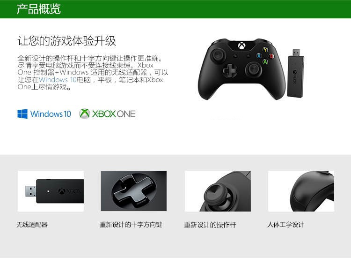Open the redesigned D-pad thumbnail
351x258 pixels.
(134, 191)
